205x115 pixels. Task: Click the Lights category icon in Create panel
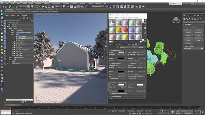pyautogui.click(x=190, y=19)
